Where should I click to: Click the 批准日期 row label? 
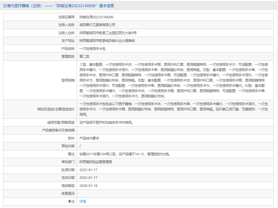click(x=68, y=170)
